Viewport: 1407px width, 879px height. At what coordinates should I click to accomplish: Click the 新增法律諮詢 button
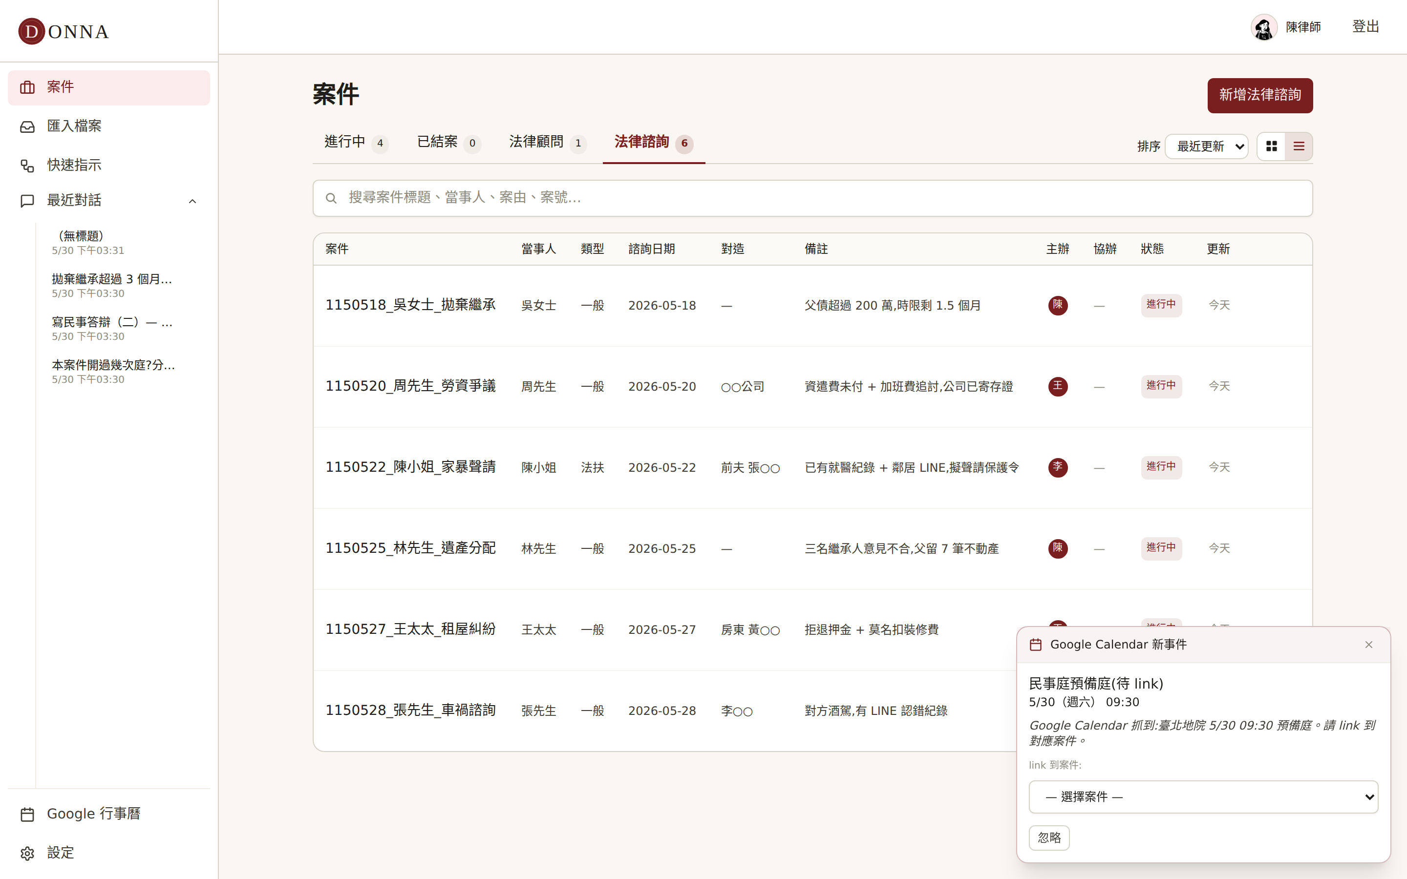click(x=1260, y=95)
